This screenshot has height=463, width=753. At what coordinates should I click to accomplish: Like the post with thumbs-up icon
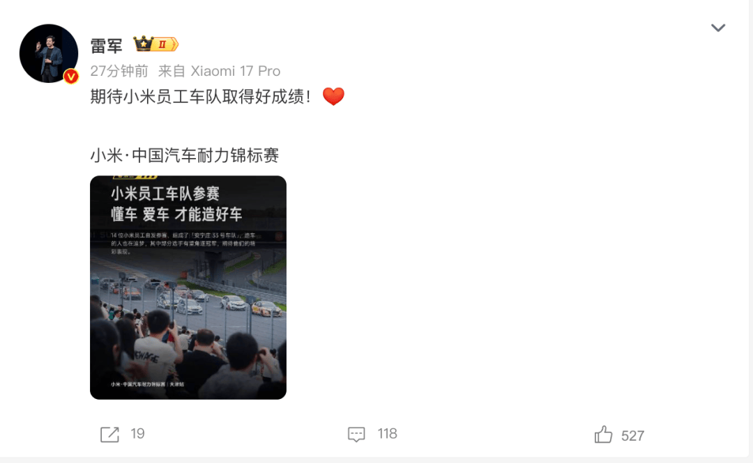(603, 434)
